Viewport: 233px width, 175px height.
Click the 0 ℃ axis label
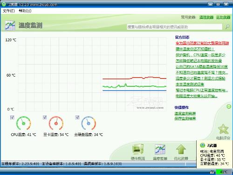[x=11, y=109]
